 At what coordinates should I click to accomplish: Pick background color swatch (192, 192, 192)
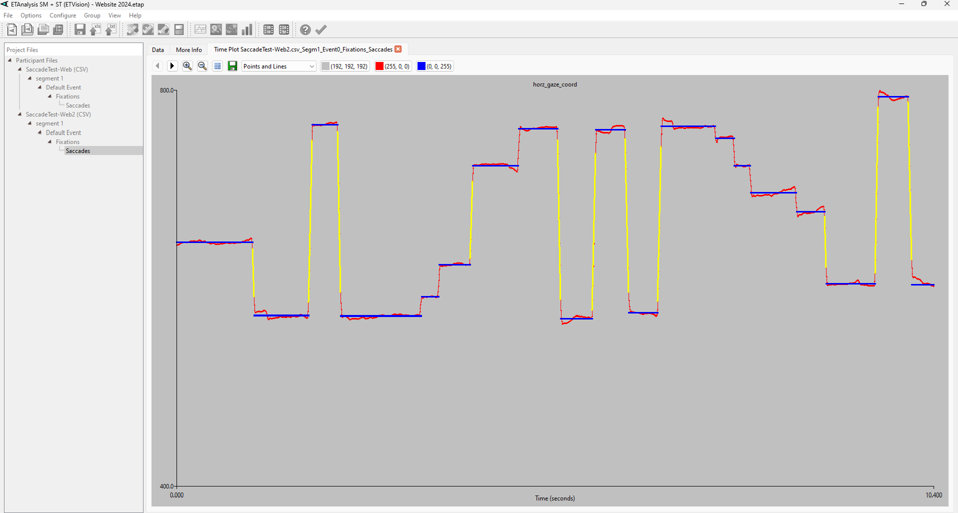point(345,66)
